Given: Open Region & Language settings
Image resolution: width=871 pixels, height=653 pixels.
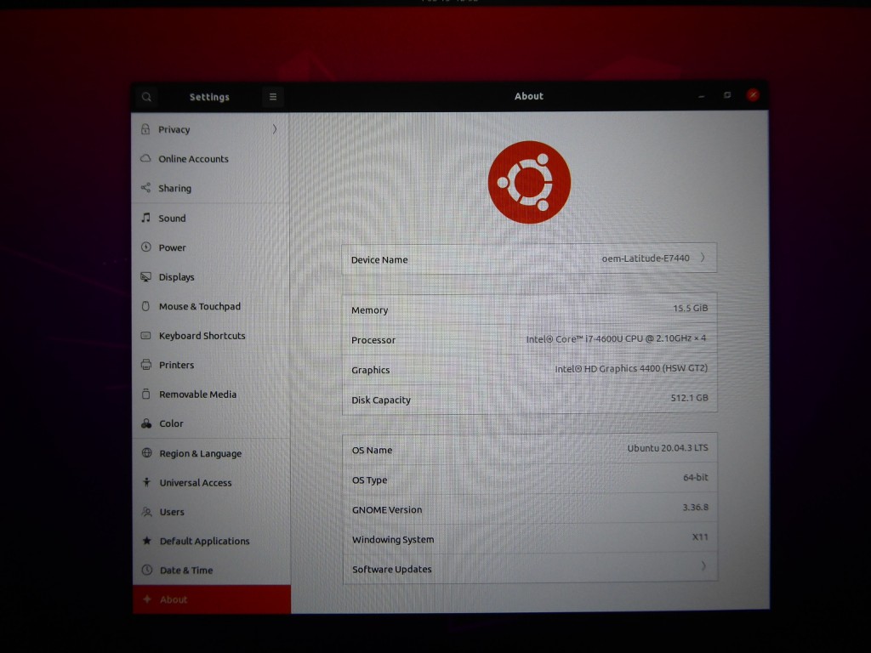Looking at the screenshot, I should click(211, 453).
